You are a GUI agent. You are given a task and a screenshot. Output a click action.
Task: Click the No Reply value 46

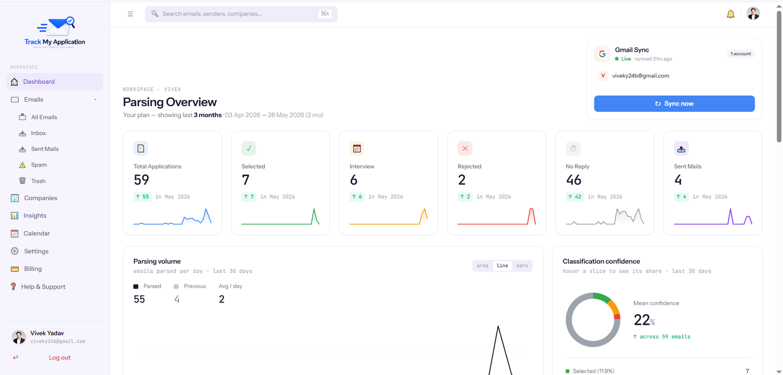click(574, 180)
